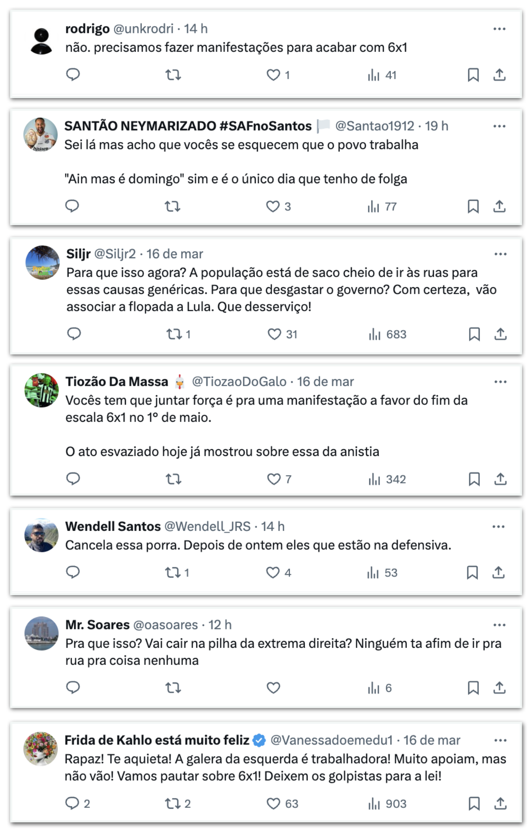This screenshot has width=532, height=834.
Task: Reply to Wendell Santos's tweet
Action: pyautogui.click(x=73, y=572)
